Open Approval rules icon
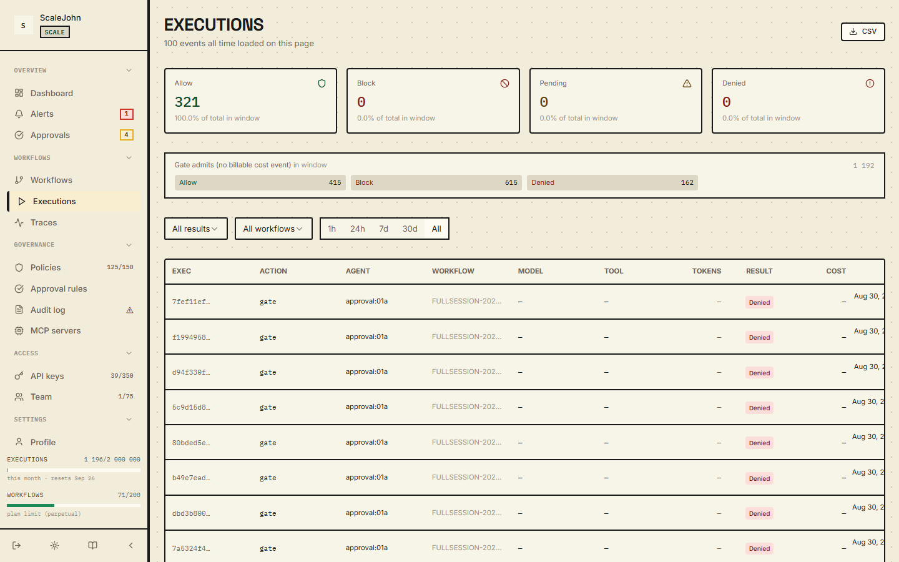 point(19,288)
